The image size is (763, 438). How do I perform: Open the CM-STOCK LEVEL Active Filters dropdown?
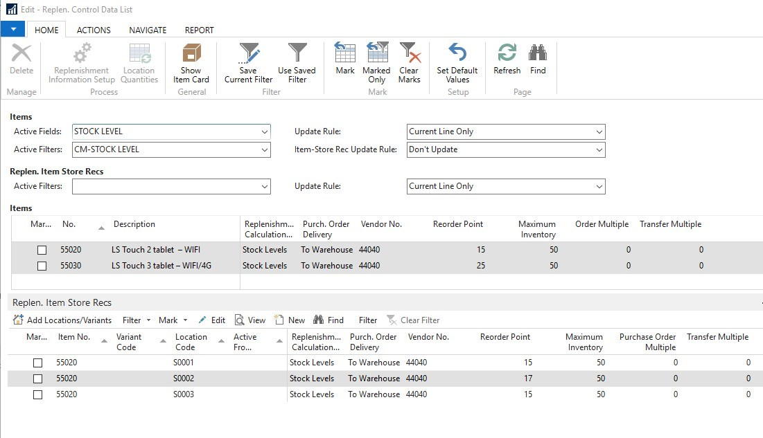pos(265,149)
